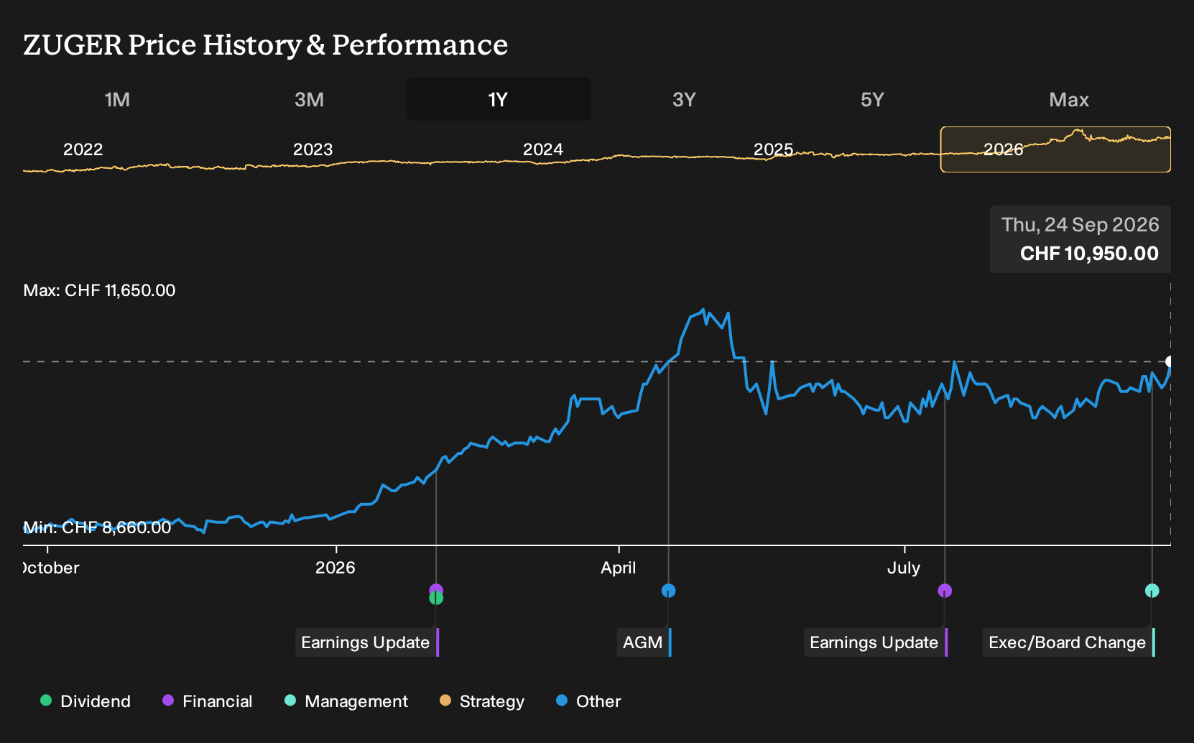Open the Earnings Update label near July
The height and width of the screenshot is (743, 1194).
point(876,642)
